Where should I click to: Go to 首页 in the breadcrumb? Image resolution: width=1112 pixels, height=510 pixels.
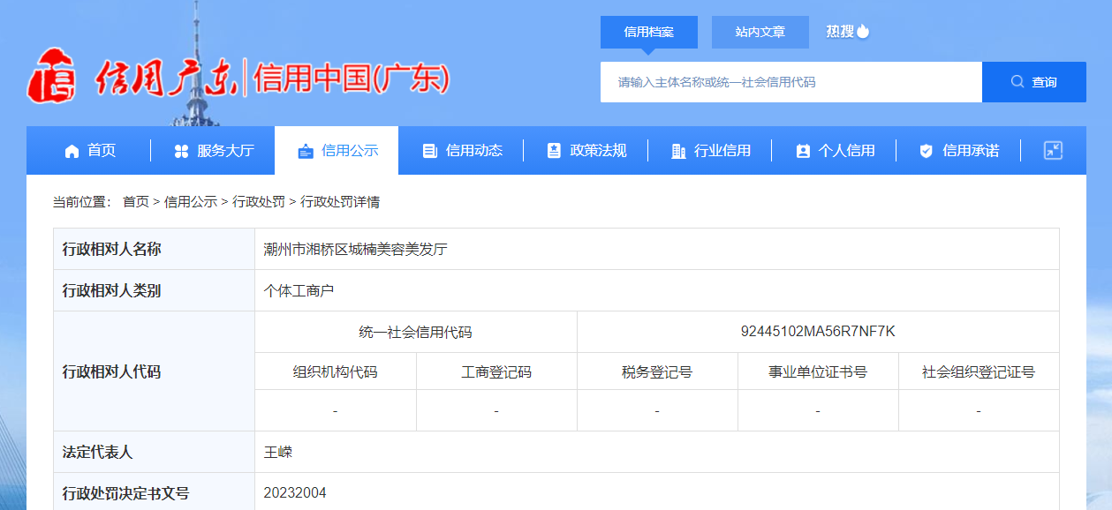(136, 202)
